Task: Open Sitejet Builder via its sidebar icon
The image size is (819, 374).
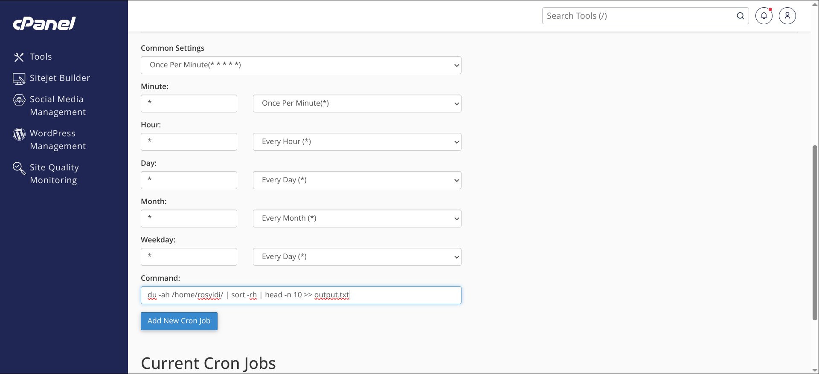Action: 19,78
